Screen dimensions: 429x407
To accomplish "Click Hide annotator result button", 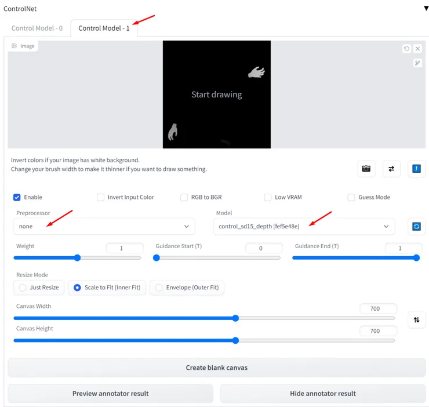I will tap(323, 394).
